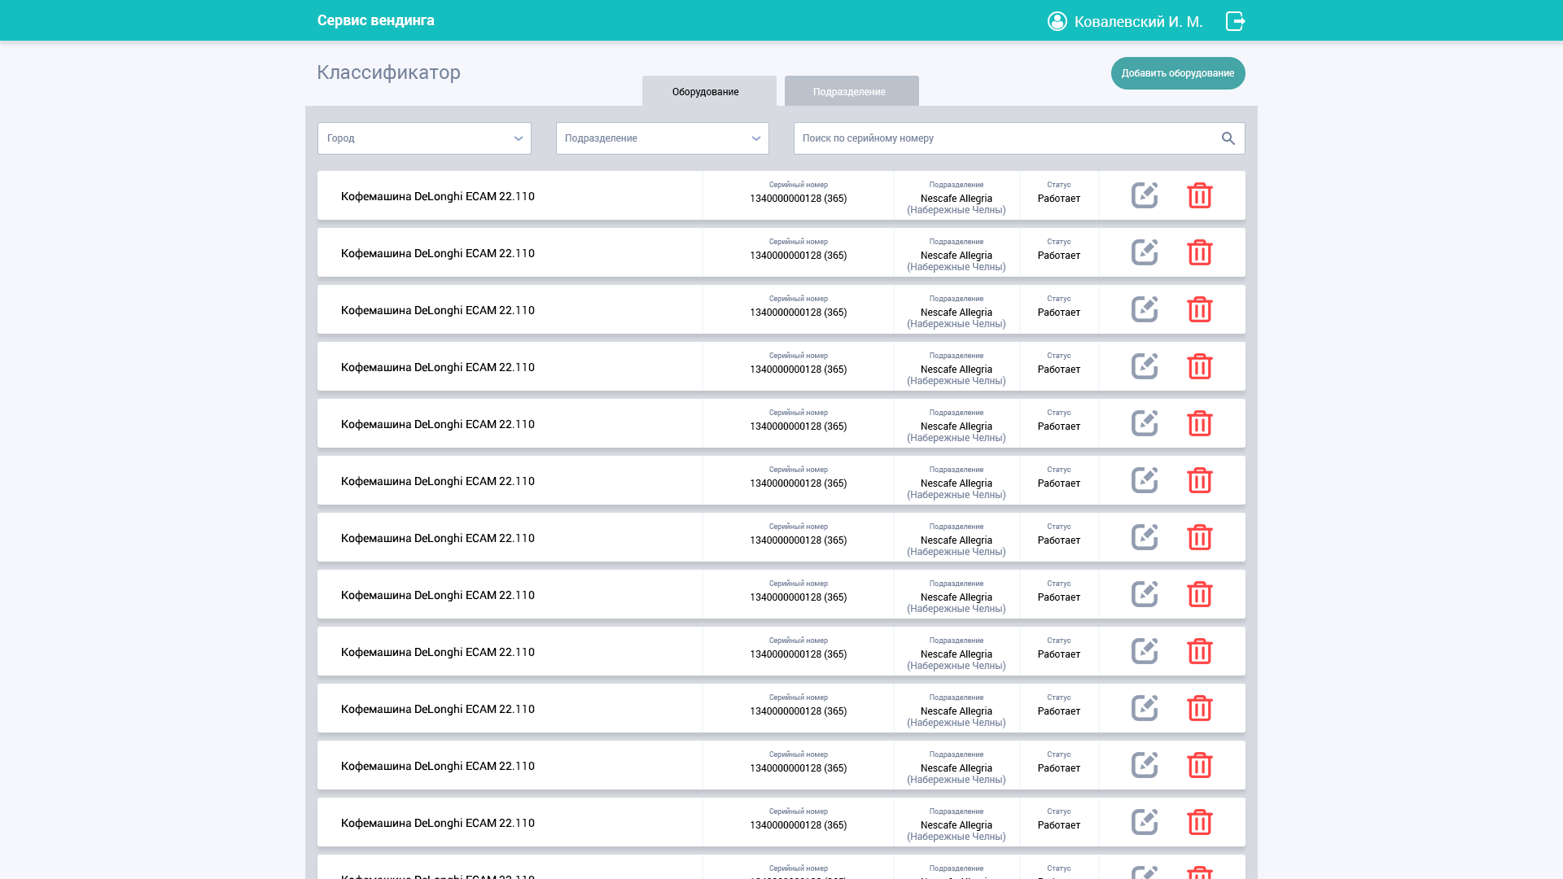Click trash icon in fifth row
The width and height of the screenshot is (1563, 879).
pos(1199,423)
